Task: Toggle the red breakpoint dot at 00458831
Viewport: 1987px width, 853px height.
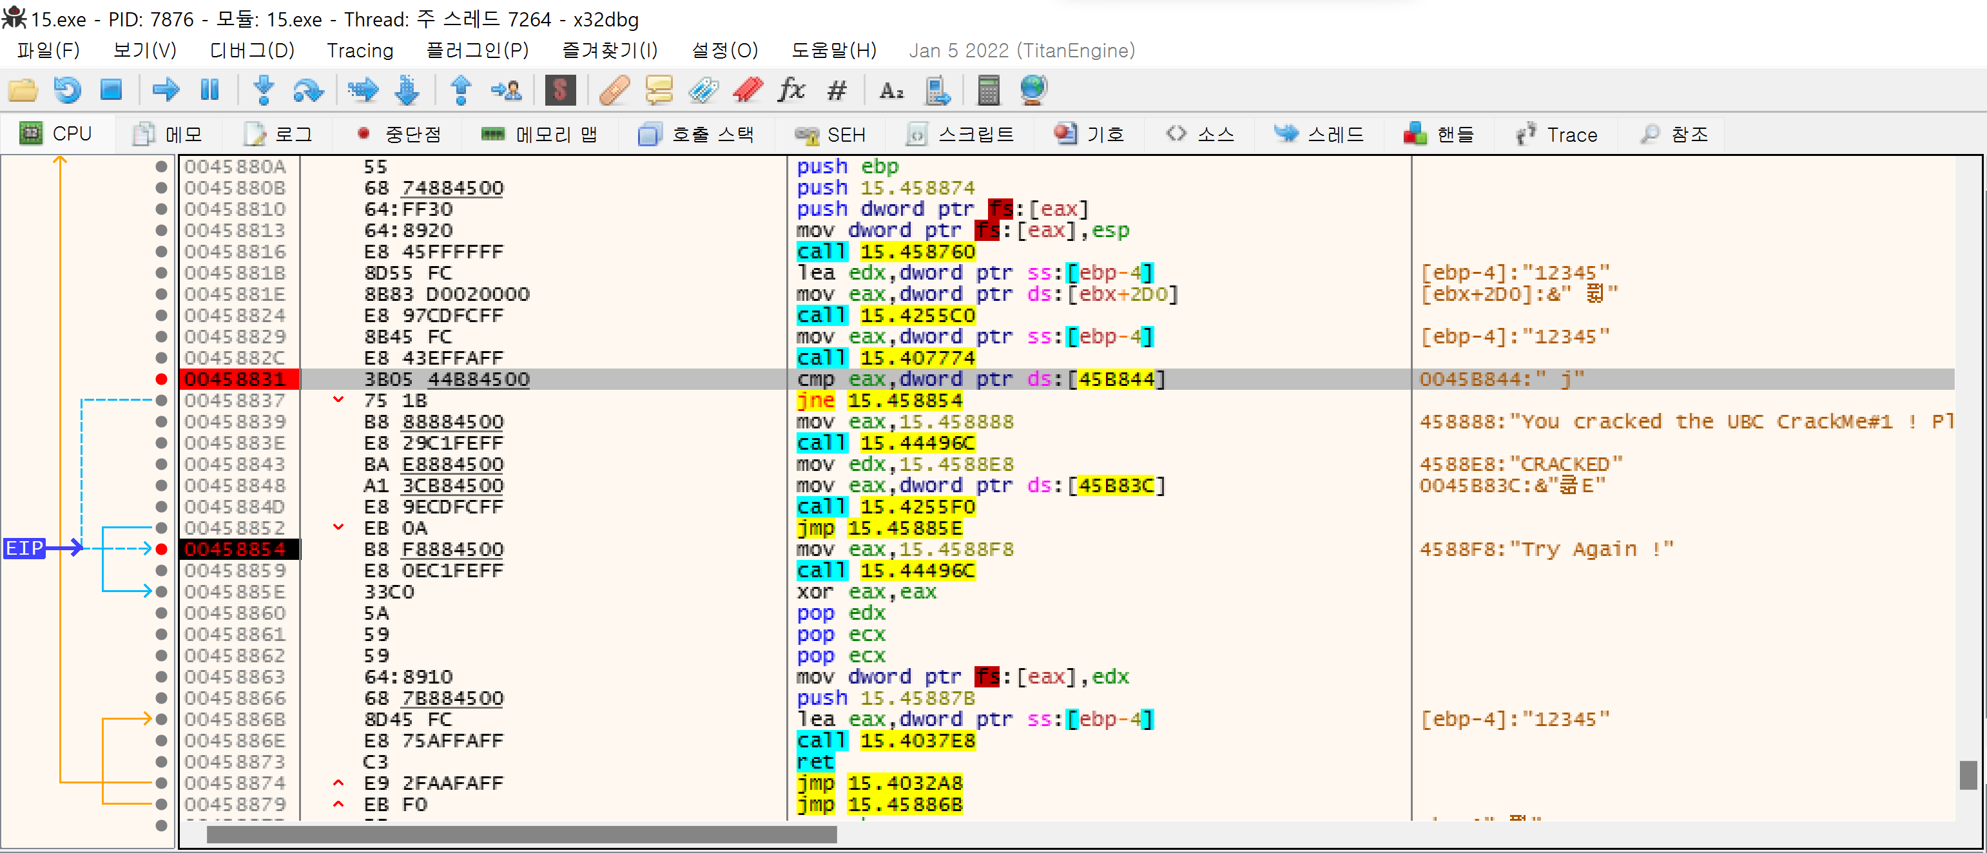Action: click(161, 379)
